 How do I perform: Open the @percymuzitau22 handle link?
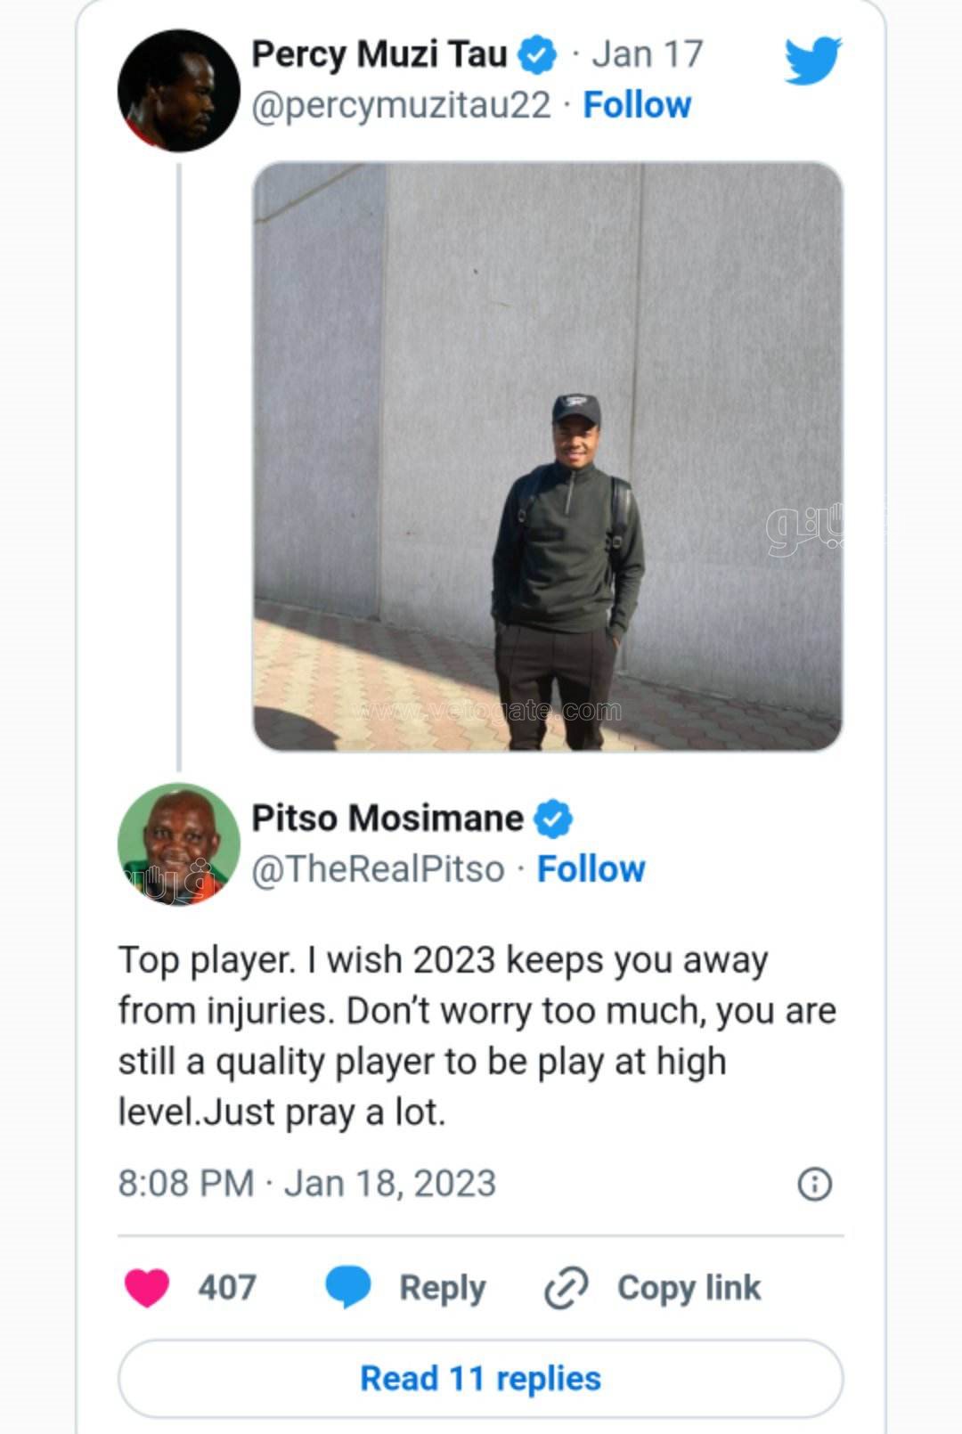(402, 105)
